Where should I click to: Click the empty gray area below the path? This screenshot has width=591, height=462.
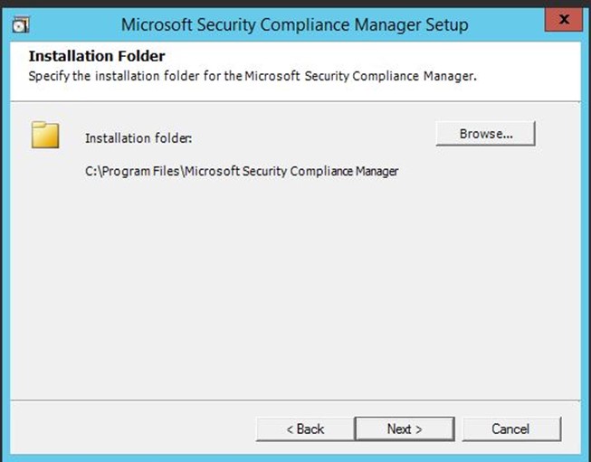pos(294,287)
